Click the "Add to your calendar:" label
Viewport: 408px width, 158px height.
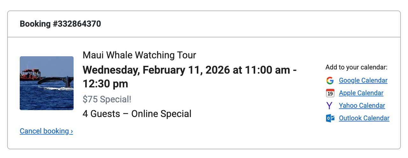click(x=356, y=67)
